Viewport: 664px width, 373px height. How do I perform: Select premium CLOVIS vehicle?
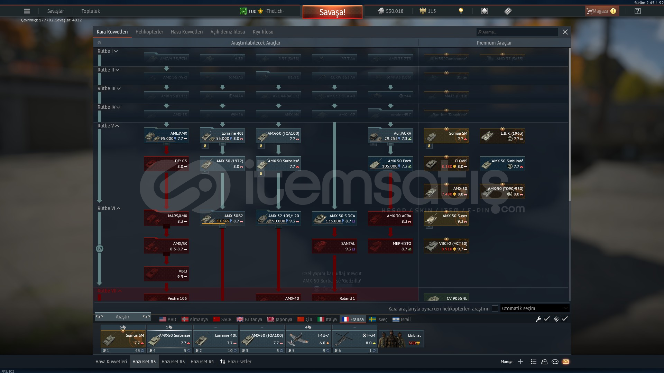446,163
